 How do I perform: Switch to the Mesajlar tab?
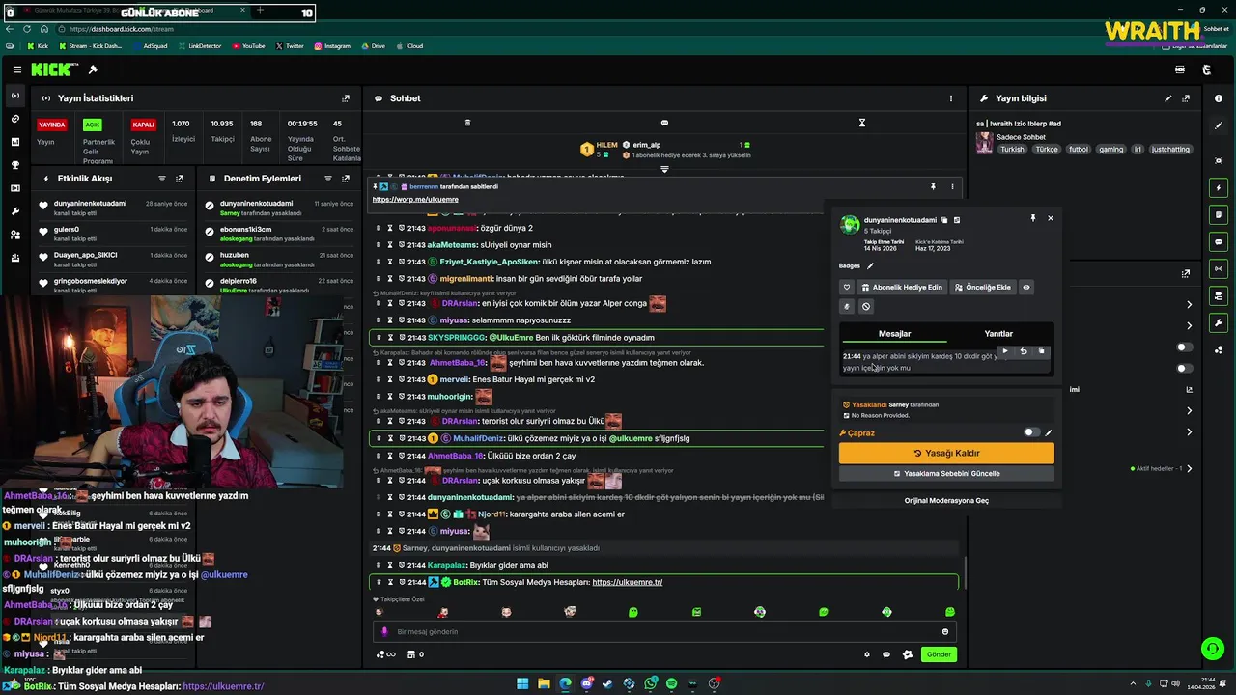[x=894, y=334]
